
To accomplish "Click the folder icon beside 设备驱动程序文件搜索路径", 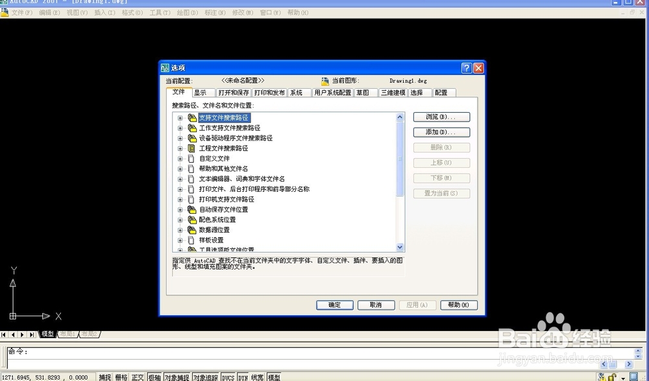I will coord(192,138).
